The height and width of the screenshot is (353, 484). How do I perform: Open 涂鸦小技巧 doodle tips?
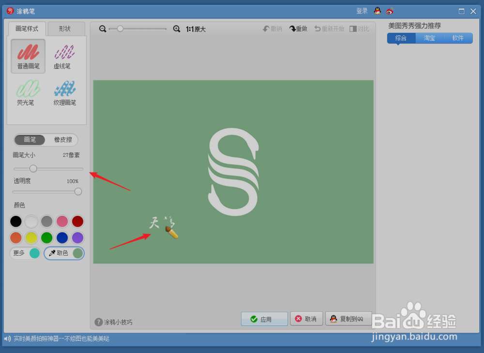(114, 322)
